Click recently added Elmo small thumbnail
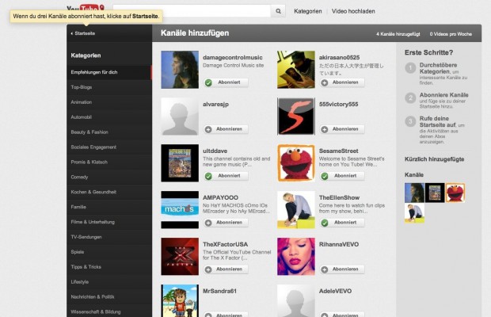The image size is (491, 317). [455, 193]
